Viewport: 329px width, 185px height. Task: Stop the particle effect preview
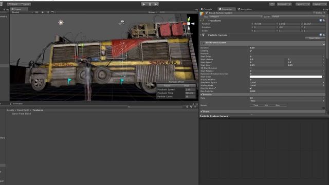coord(186,86)
